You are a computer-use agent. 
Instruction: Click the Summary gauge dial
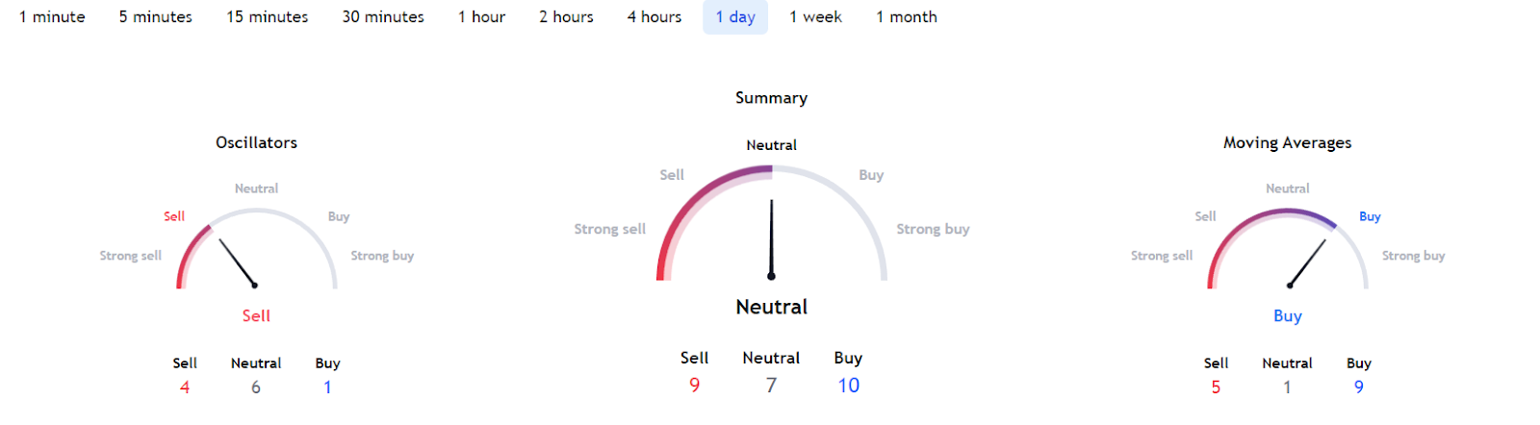point(771,223)
